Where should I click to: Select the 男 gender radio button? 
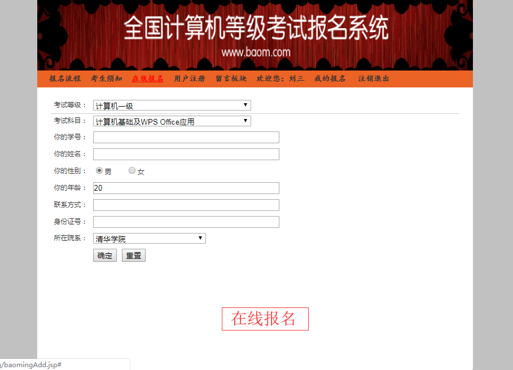pos(99,170)
